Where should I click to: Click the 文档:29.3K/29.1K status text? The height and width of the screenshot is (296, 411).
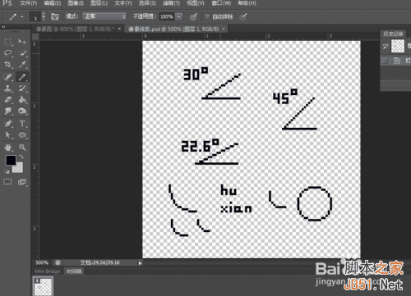[x=100, y=263]
